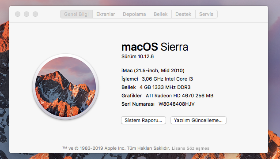Click the Apple Inc. copyright text
The width and height of the screenshot is (280, 159).
click(x=116, y=148)
